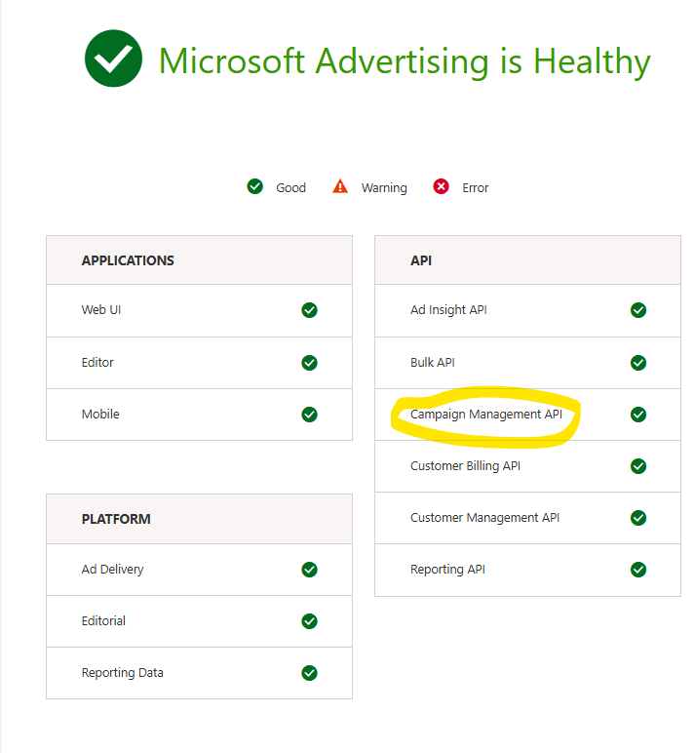Click the Web UI status checkmark
Image resolution: width=695 pixels, height=753 pixels.
coord(310,310)
